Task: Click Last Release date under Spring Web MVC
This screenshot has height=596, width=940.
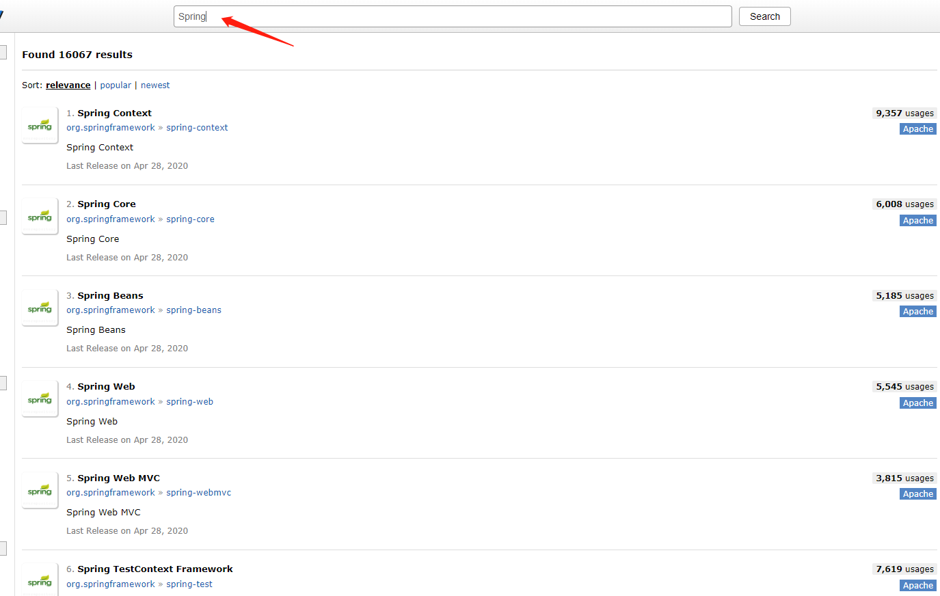Action: point(127,531)
